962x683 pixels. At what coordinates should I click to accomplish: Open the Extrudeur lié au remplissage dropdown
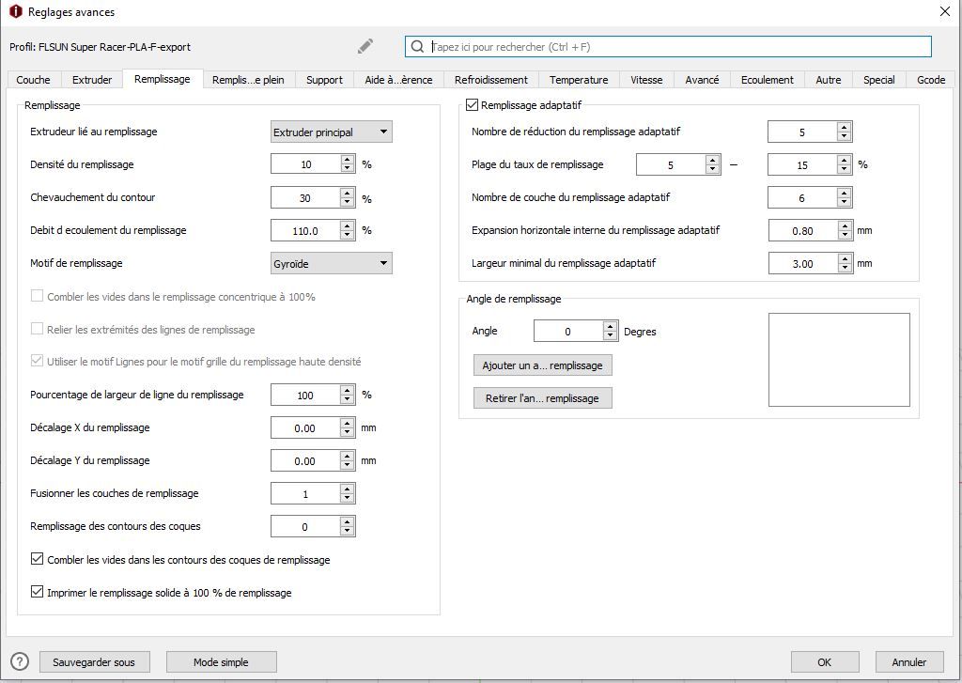(332, 132)
